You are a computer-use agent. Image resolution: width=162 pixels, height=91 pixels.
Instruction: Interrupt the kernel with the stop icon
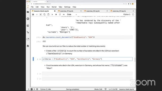[56, 14]
